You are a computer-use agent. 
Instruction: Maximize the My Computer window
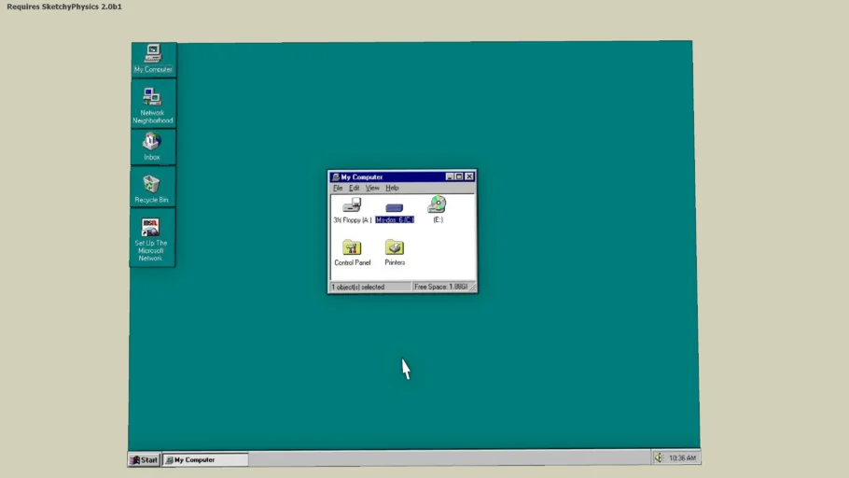click(459, 176)
